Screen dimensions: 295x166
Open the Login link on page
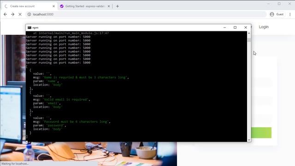click(x=264, y=27)
